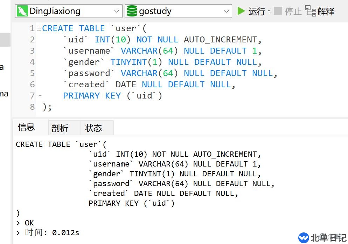Click the Explain (解释) icon
Image resolution: width=348 pixels, height=244 pixels.
tap(310, 11)
